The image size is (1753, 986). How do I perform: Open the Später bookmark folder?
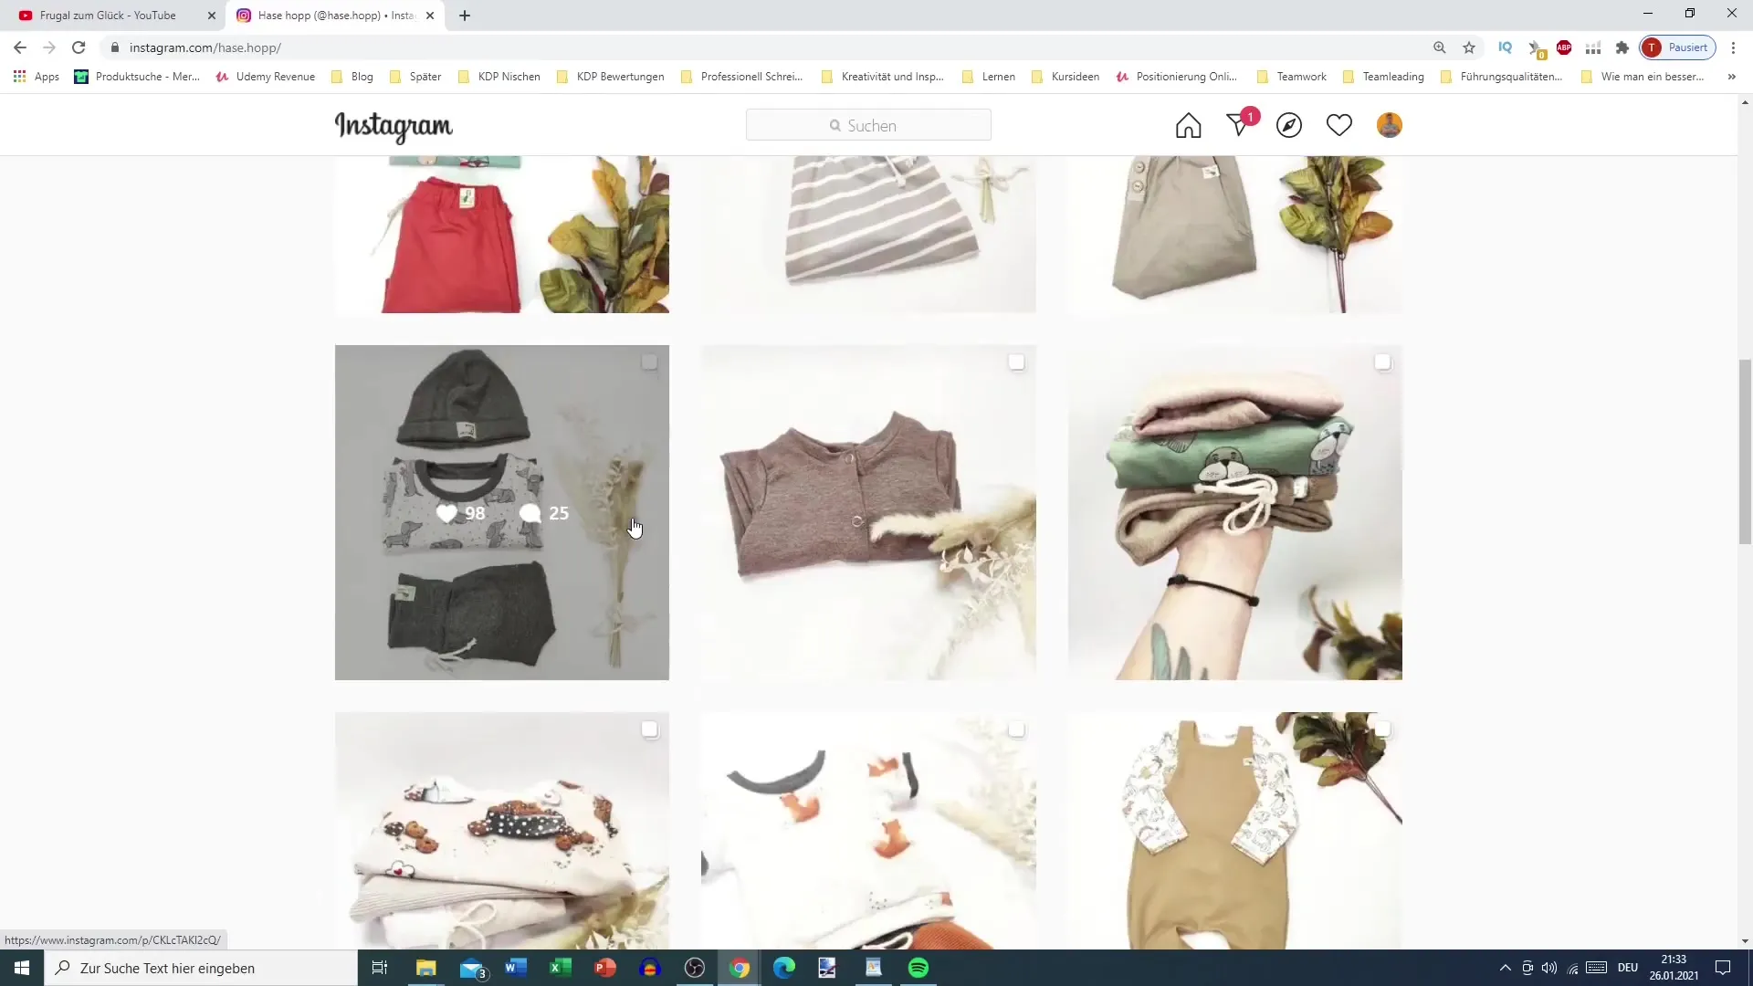(x=415, y=77)
